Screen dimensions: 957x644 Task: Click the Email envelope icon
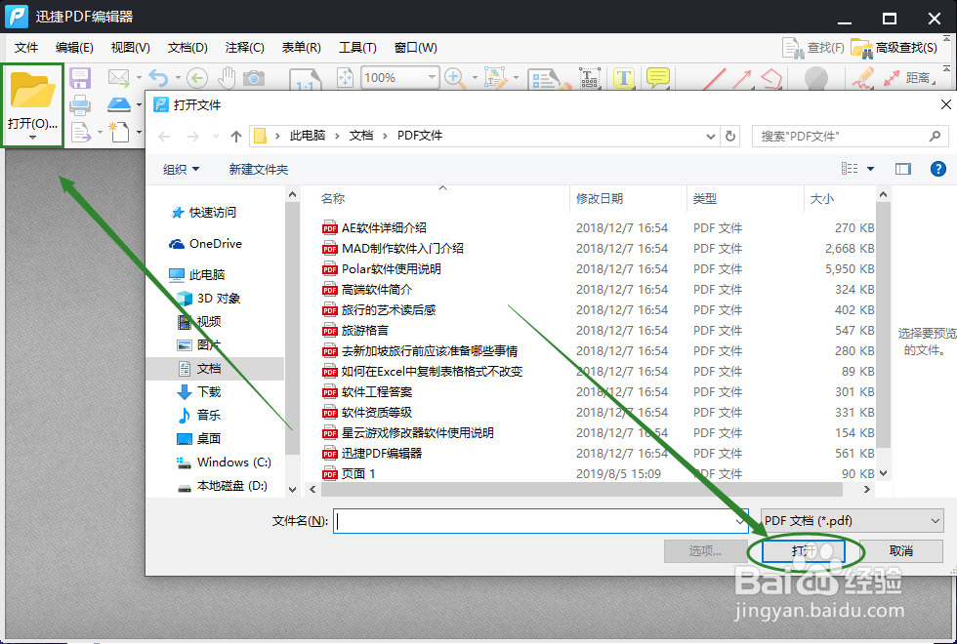point(118,77)
